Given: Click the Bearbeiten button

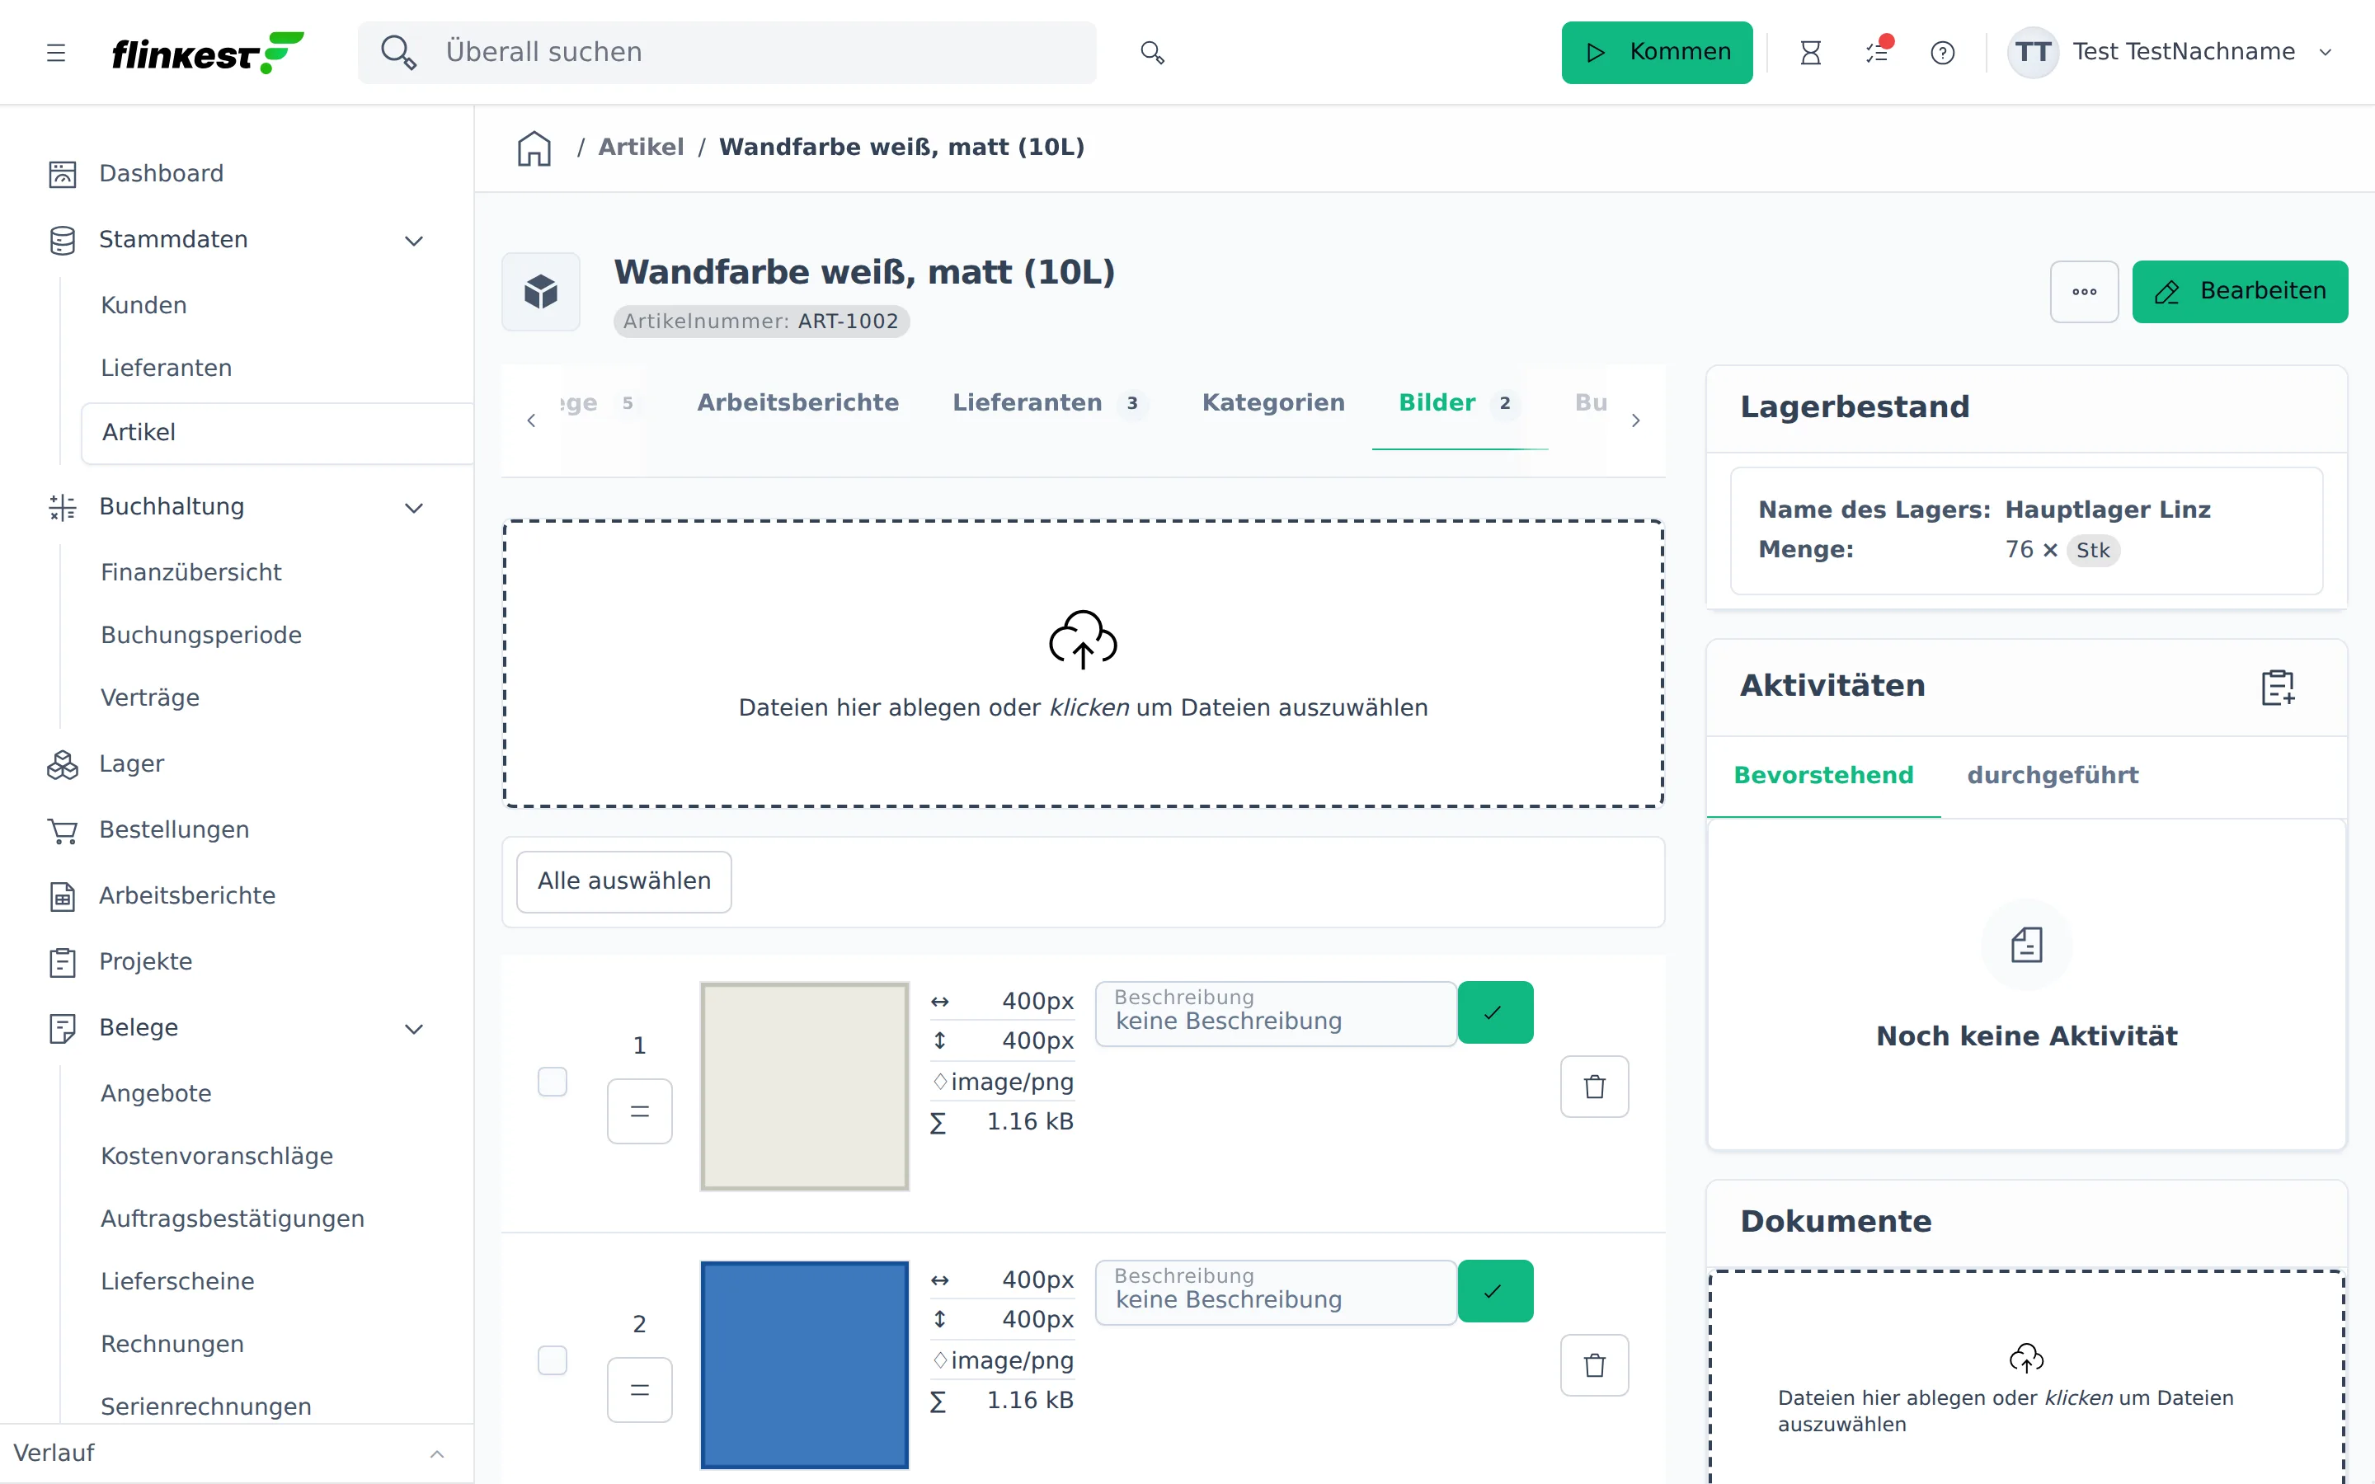Looking at the screenshot, I should pos(2240,292).
